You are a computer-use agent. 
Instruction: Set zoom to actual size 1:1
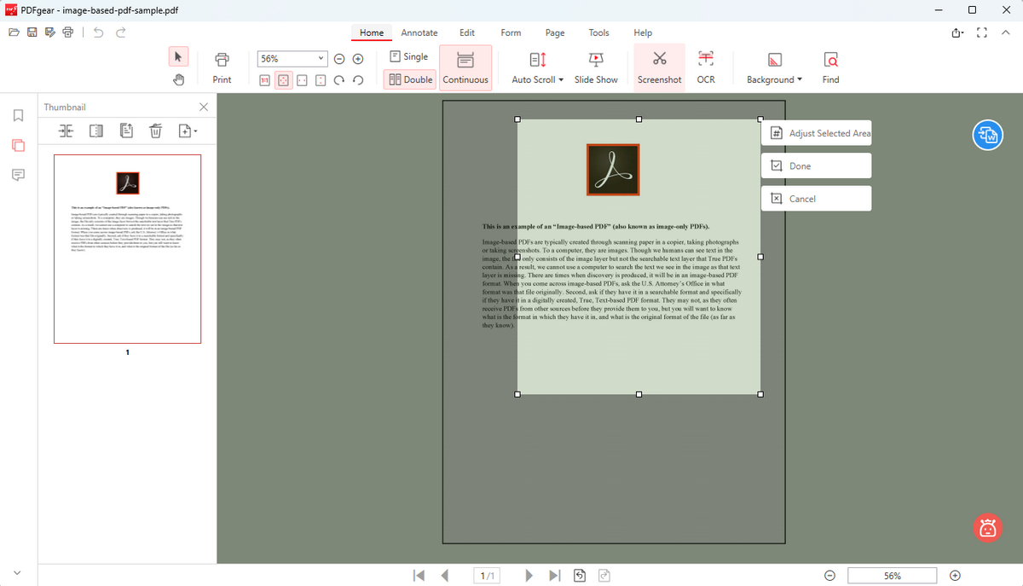click(x=264, y=79)
